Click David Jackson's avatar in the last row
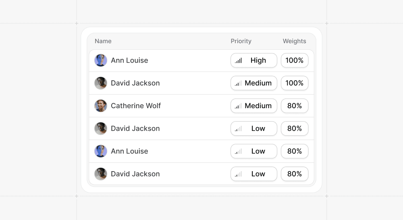 (x=101, y=174)
